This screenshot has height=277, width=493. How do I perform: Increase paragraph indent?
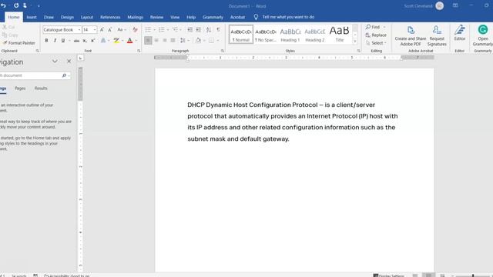[199, 29]
